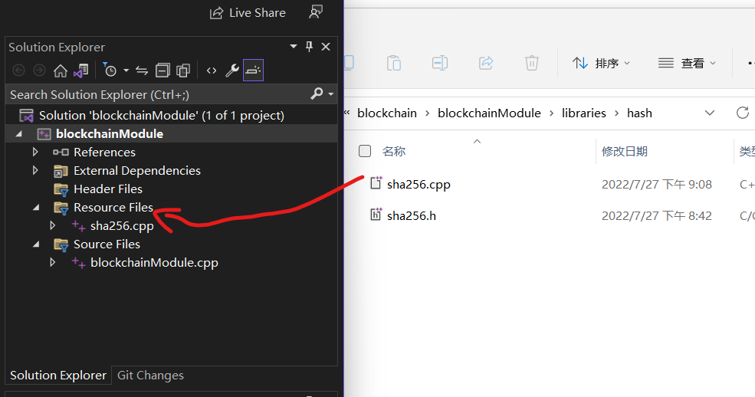Open the Pending Changes Filter dropdown arrow
The width and height of the screenshot is (755, 397).
point(126,71)
